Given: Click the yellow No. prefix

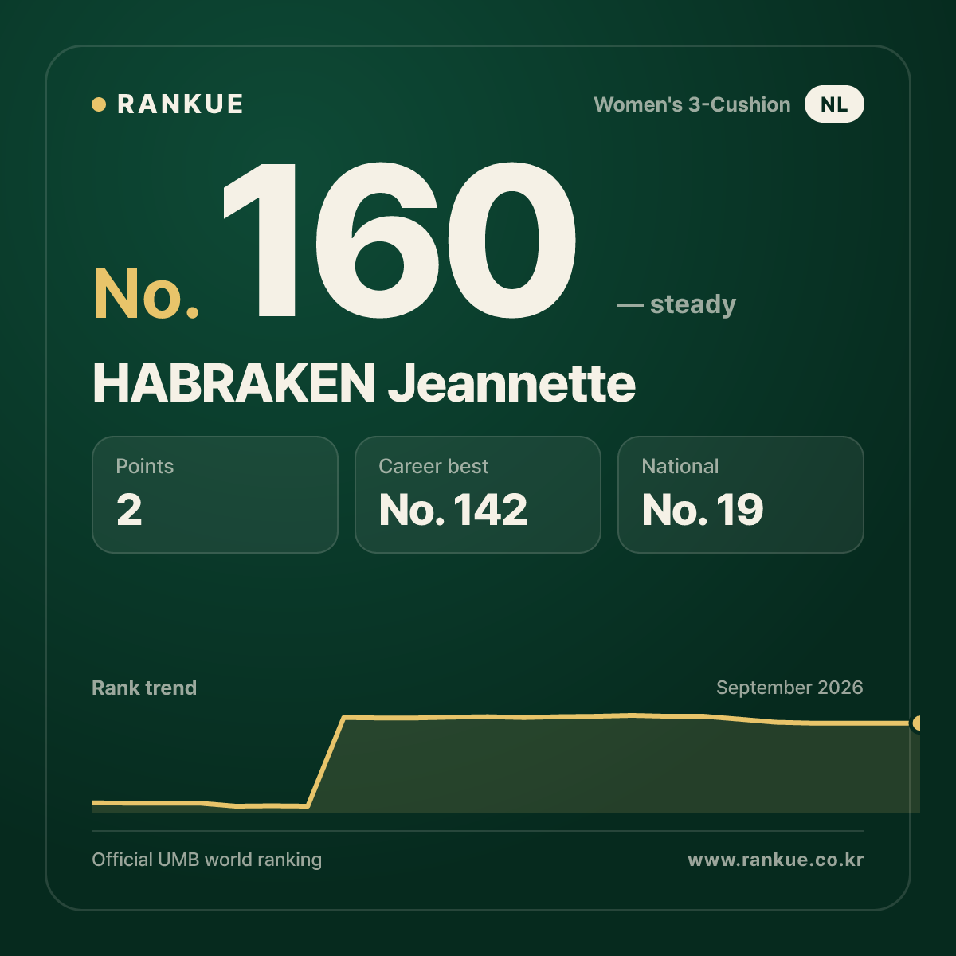Looking at the screenshot, I should pyautogui.click(x=147, y=294).
